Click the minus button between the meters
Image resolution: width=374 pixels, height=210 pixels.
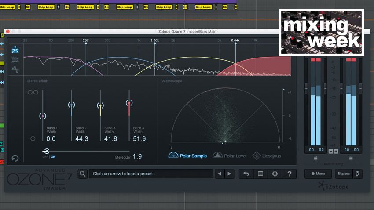click(331, 152)
